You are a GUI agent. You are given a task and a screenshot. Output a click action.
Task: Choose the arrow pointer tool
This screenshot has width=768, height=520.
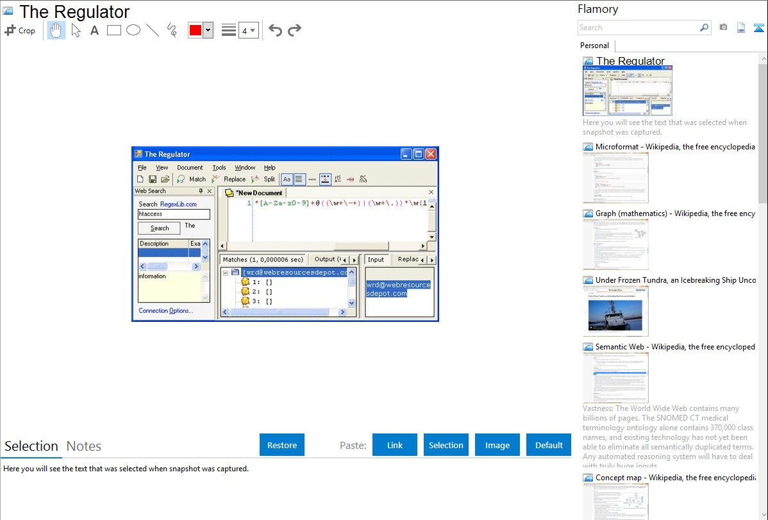(x=76, y=30)
